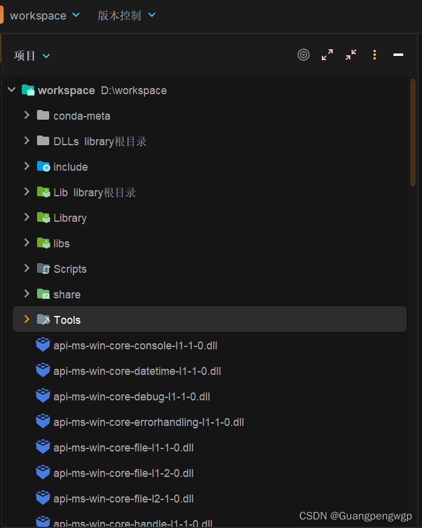Open the 版本控制 version control dropdown
Image resolution: width=422 pixels, height=528 pixels.
126,15
